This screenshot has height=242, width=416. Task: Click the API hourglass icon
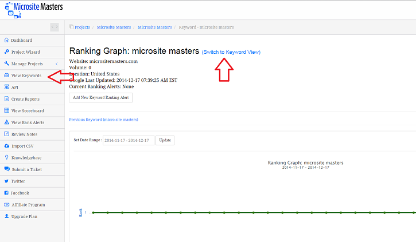point(7,87)
